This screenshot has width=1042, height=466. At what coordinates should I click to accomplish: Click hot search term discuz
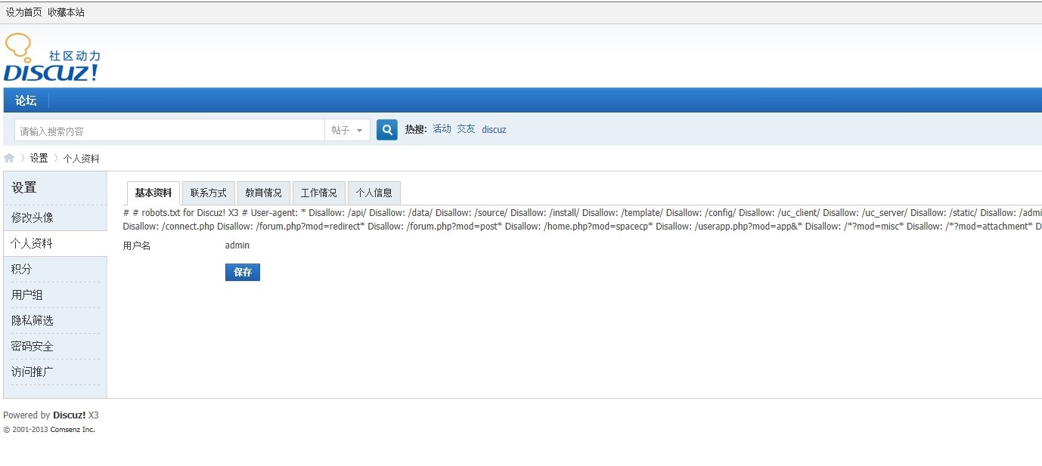click(x=494, y=129)
